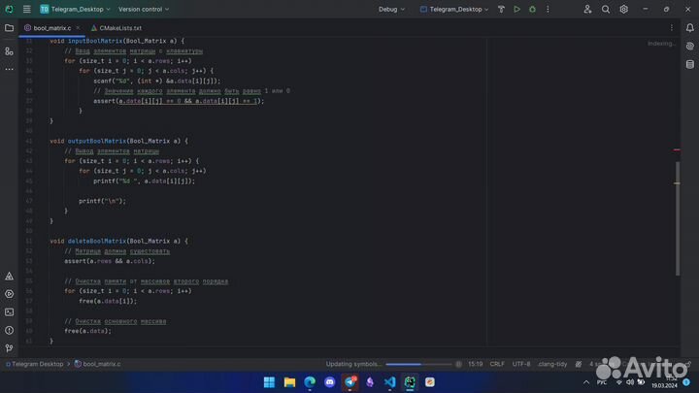Screen dimensions: 699x393
Task: Click the red error stripe marker
Action: pos(677,149)
